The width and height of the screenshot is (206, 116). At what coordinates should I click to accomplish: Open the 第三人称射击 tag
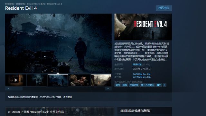147,85
